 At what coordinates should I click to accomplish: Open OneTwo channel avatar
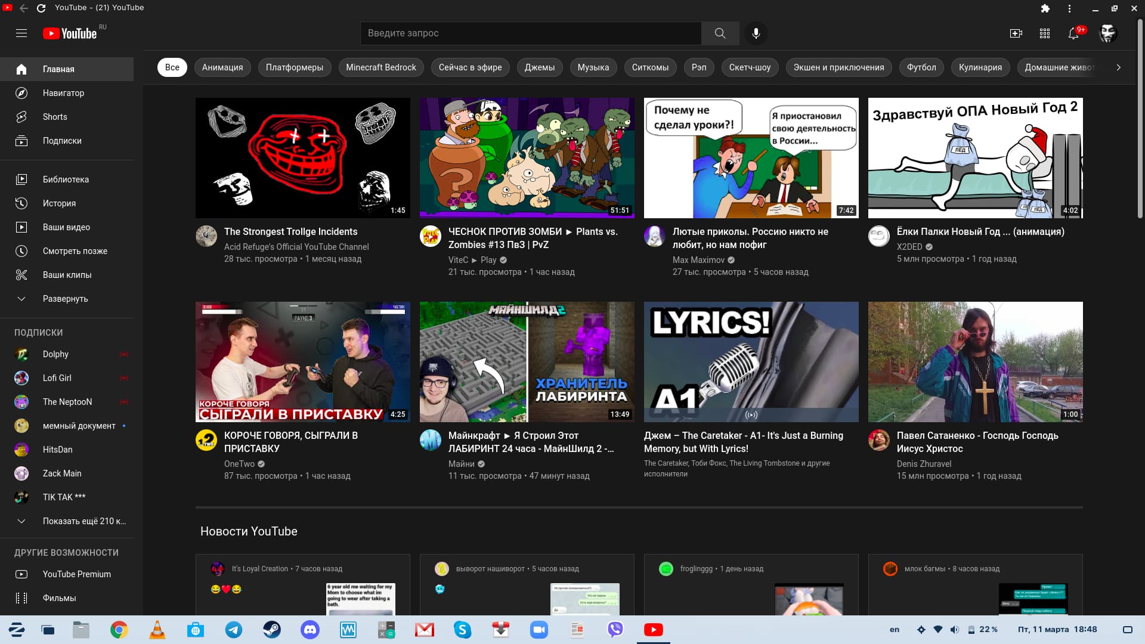point(206,440)
